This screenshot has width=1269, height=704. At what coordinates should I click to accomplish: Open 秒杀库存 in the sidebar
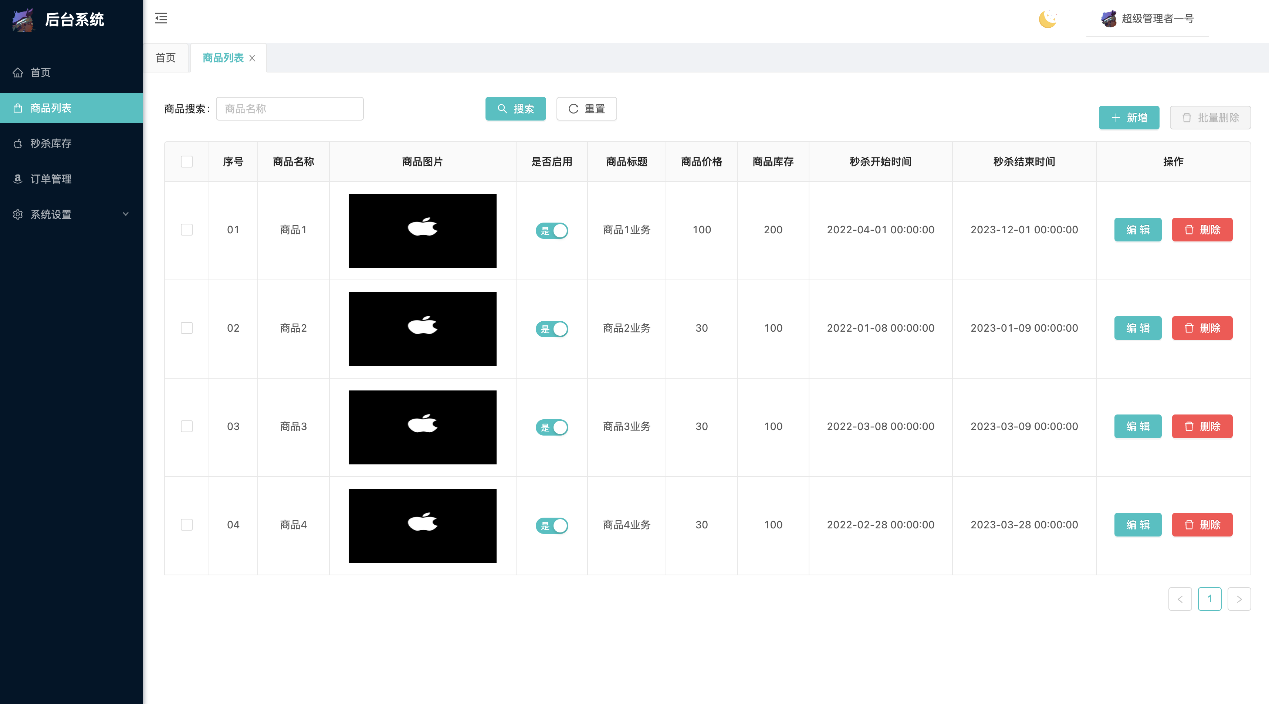pos(71,143)
